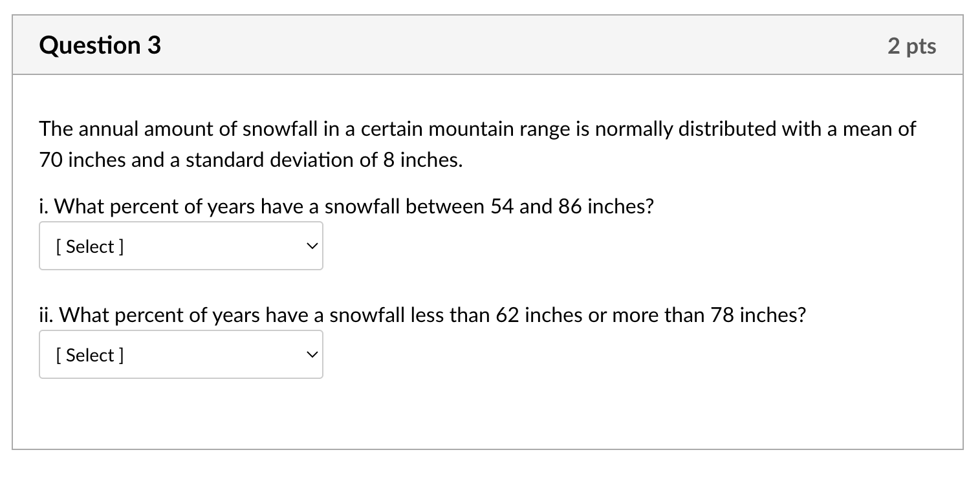This screenshot has width=980, height=483.
Task: Open the dropdown under question part ii
Action: pos(181,354)
